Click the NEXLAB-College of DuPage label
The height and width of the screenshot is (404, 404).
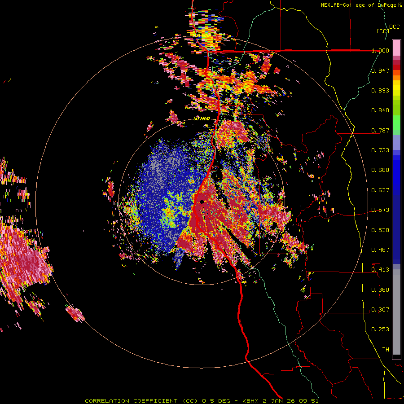(x=359, y=5)
